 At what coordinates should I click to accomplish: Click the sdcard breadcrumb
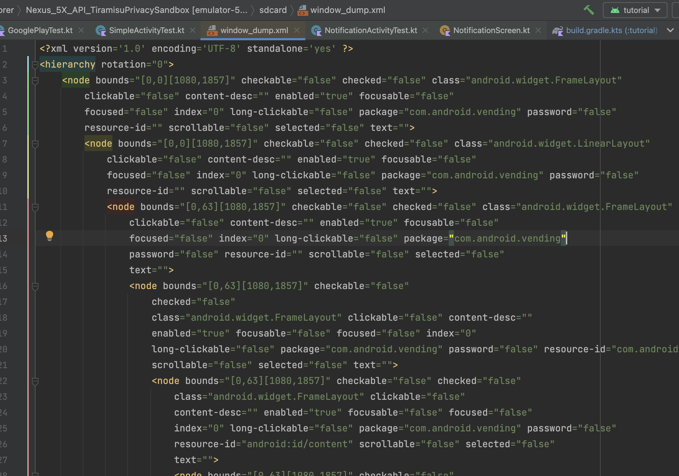[x=273, y=10]
